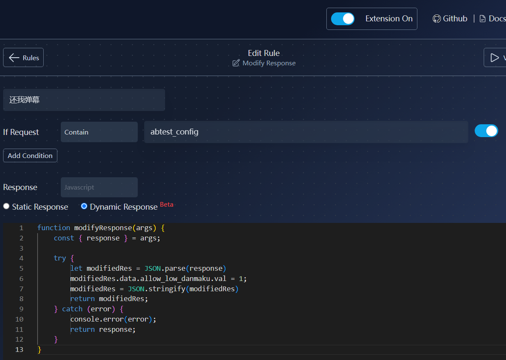
Task: Click code line with allow_low_danmaku.val = 1
Action: click(158, 279)
